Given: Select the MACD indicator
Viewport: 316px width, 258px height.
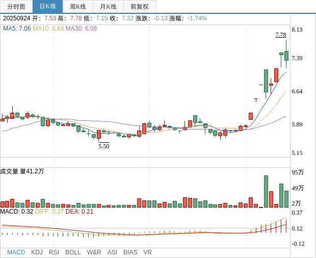Looking at the screenshot, I should [16, 252].
